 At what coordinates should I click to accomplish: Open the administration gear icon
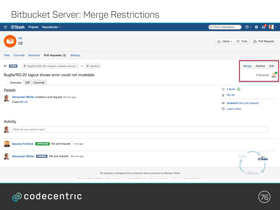click(256, 27)
